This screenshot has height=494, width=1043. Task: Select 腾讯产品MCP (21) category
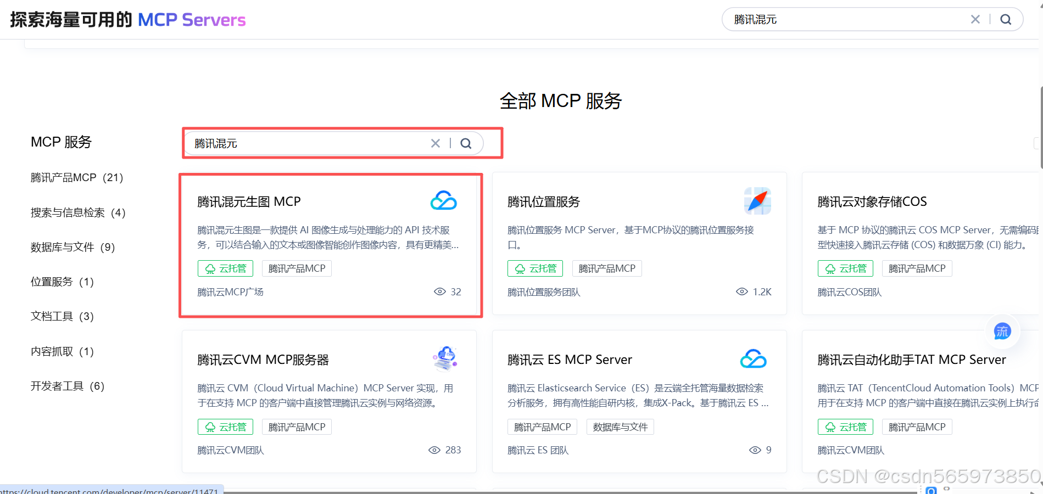(77, 177)
